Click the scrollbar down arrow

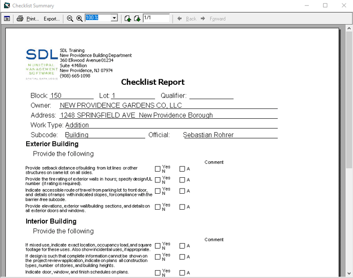tap(349, 273)
